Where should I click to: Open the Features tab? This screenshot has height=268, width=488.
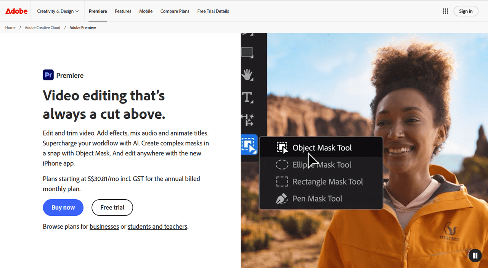pos(123,11)
